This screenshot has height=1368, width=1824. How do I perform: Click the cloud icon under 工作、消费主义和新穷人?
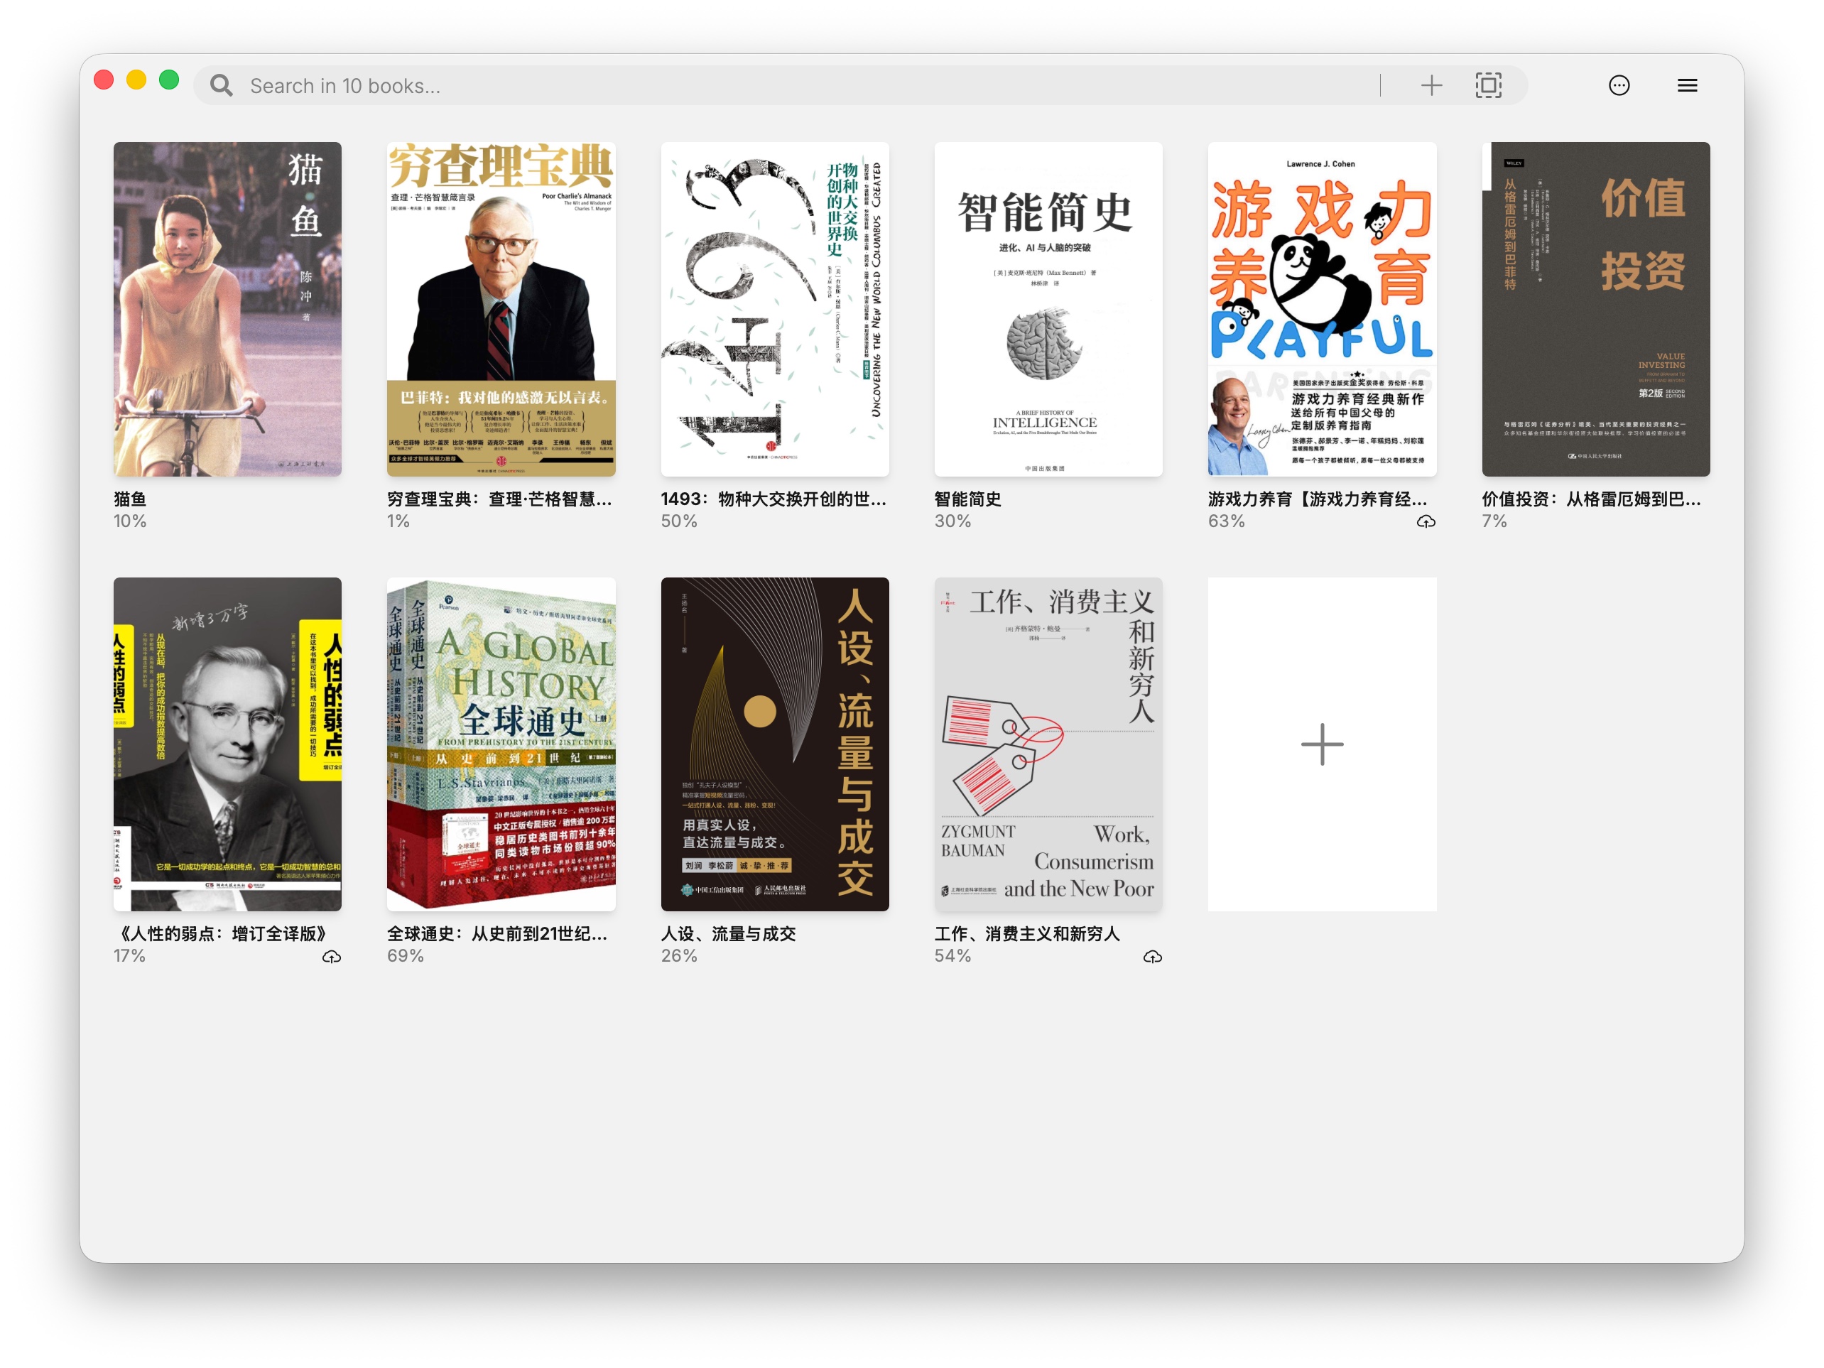(x=1153, y=957)
